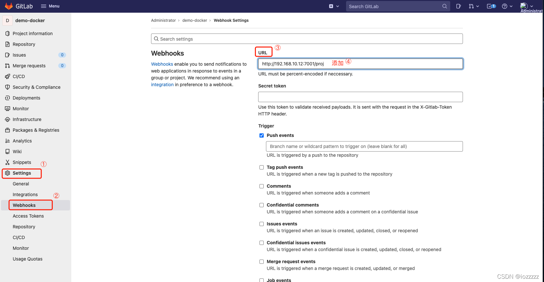Screen dimensions: 544x282
Task: Open the hamburger Menu icon
Action: [44, 6]
